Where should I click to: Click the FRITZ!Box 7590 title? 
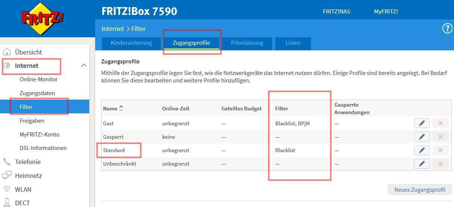[x=139, y=11]
